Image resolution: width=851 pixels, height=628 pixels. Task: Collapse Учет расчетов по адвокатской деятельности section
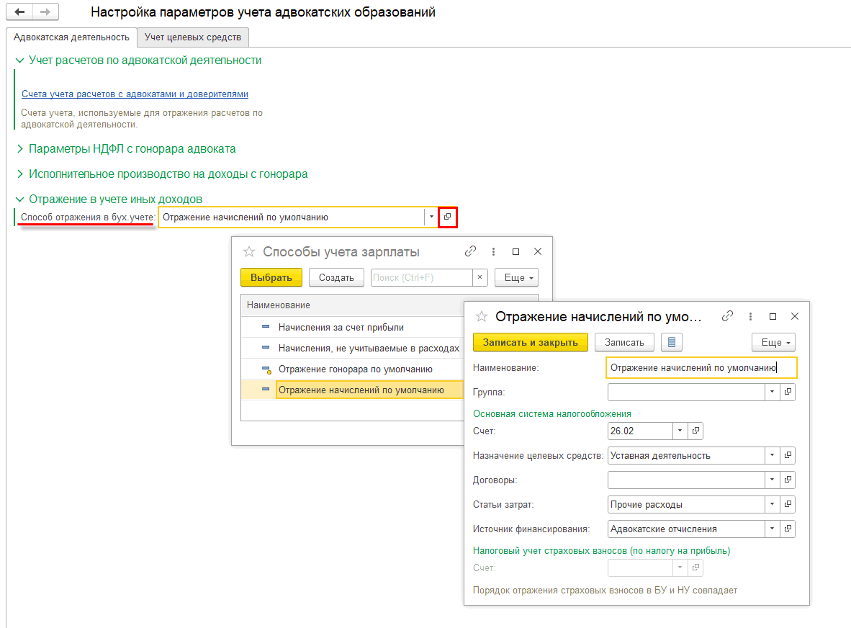coord(19,60)
